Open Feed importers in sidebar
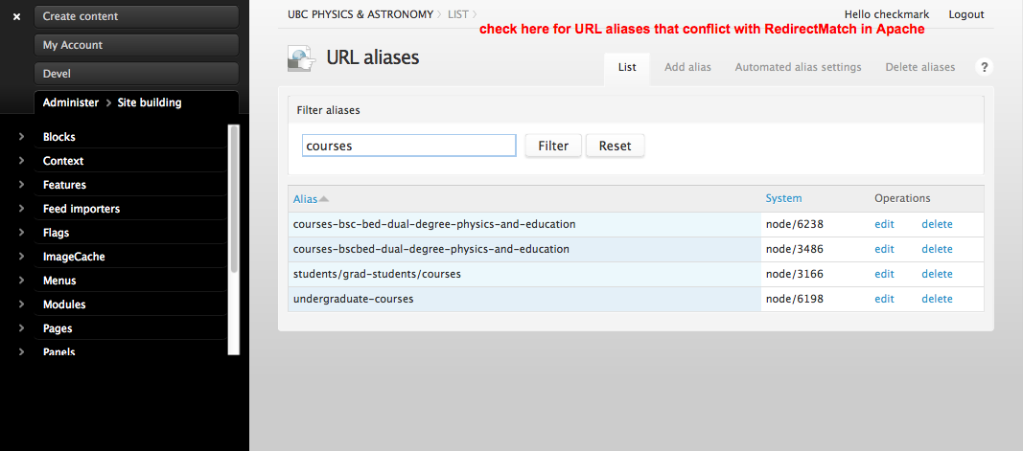Screen dimensions: 1023x451 tap(81, 209)
